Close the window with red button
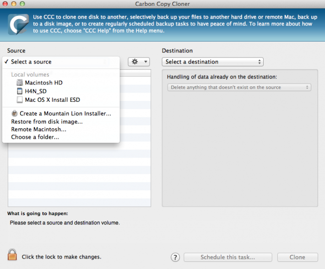 (x=5, y=4)
